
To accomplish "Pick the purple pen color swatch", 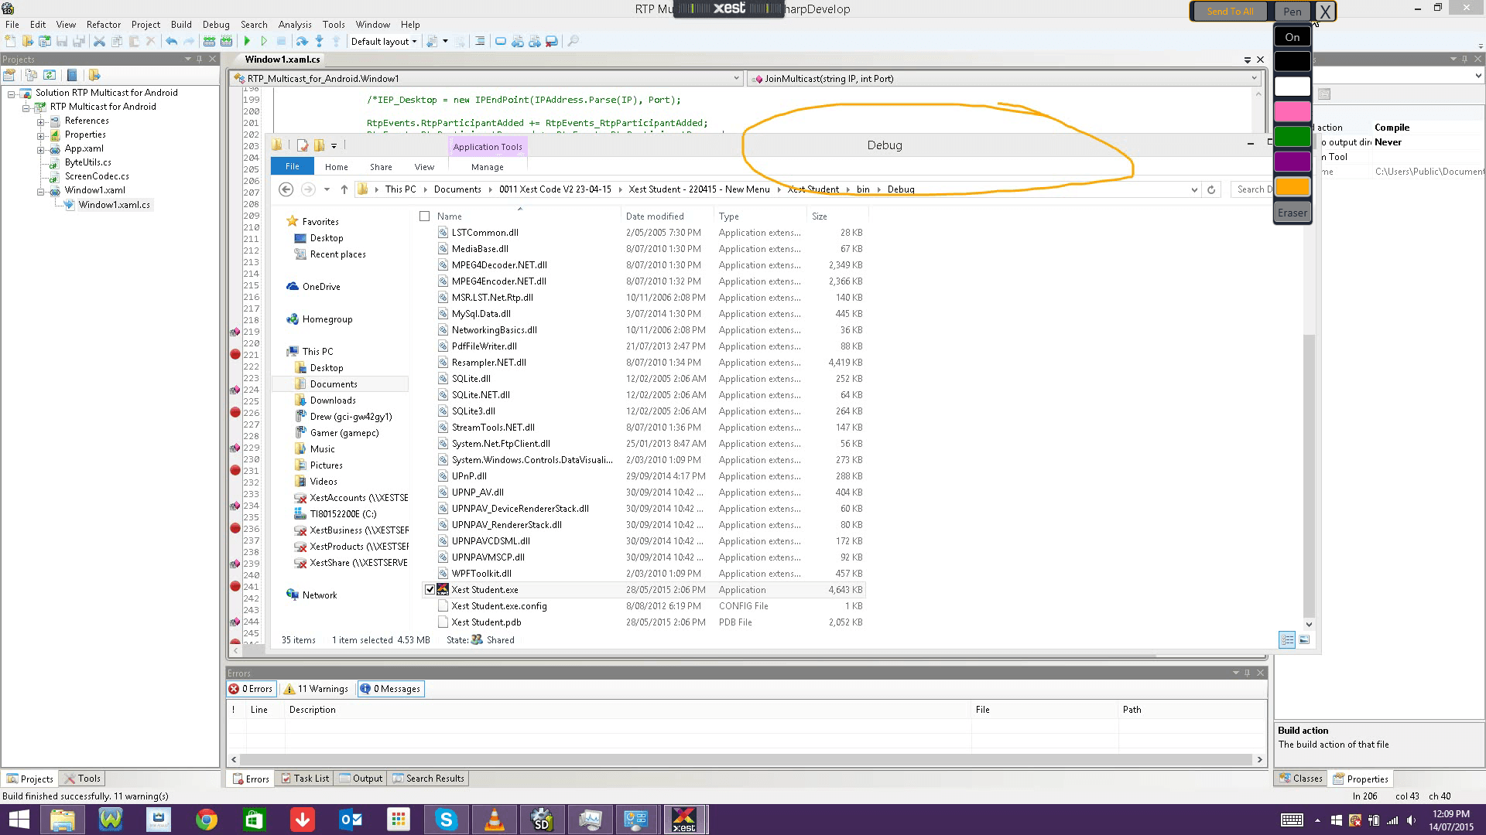I will point(1293,162).
